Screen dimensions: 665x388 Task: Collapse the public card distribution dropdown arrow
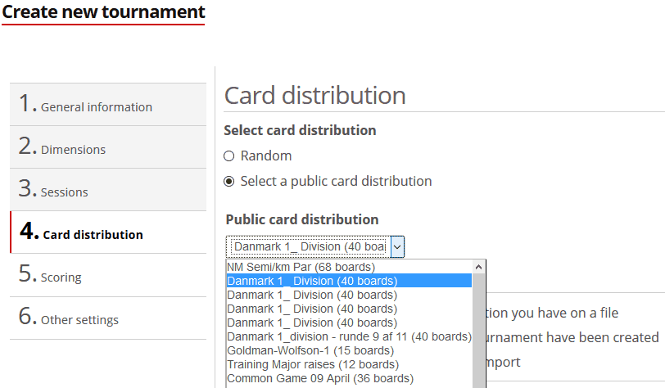click(397, 246)
